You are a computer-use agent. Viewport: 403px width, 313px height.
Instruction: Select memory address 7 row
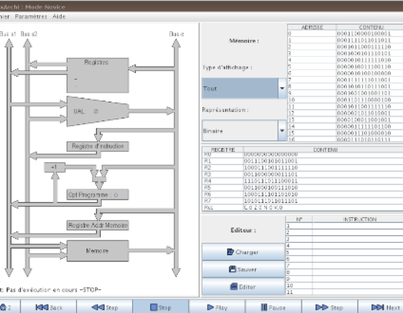[x=345, y=80]
